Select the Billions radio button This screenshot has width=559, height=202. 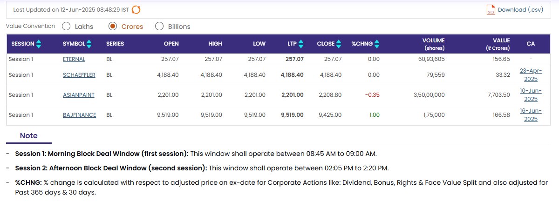pyautogui.click(x=159, y=27)
